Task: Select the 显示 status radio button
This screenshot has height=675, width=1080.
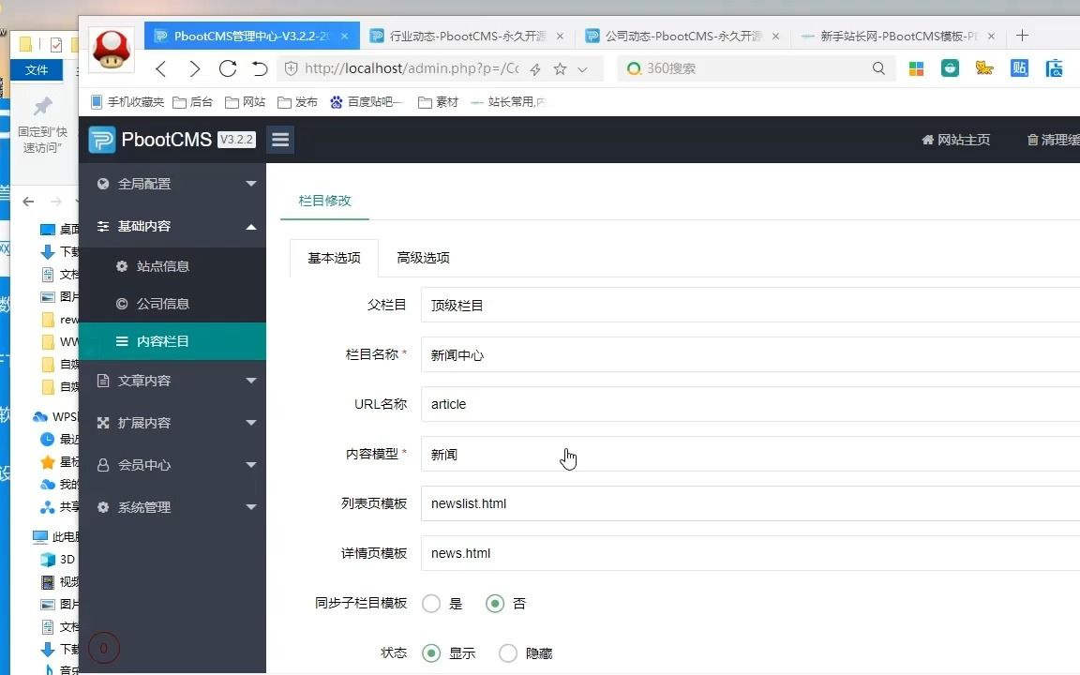Action: pos(431,652)
